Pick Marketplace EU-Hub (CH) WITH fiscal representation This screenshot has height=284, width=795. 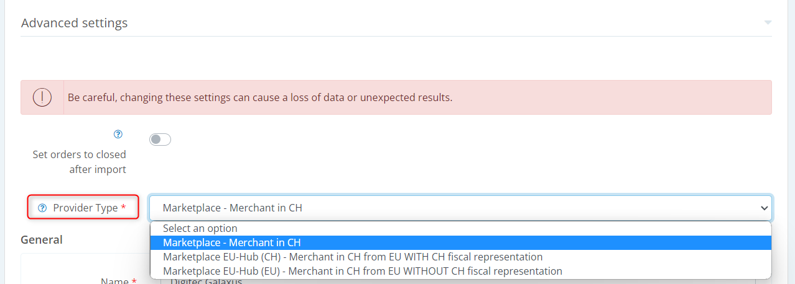352,257
